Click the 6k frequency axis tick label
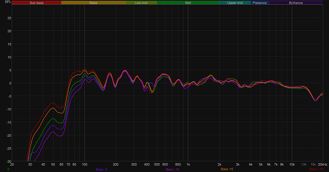This screenshot has width=329, height=172. click(269, 164)
